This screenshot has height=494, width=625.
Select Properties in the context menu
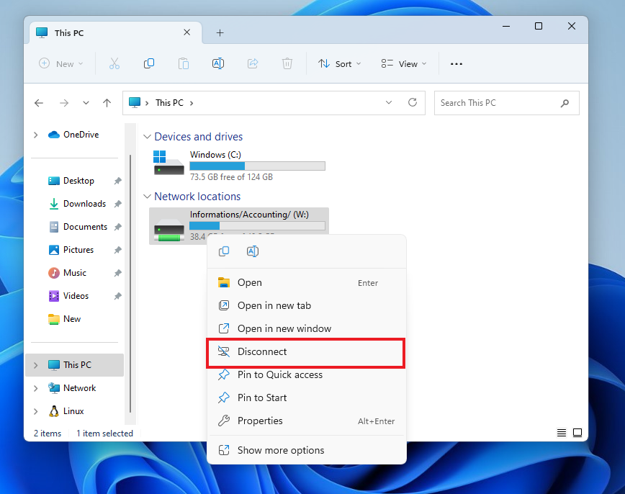[x=260, y=421]
